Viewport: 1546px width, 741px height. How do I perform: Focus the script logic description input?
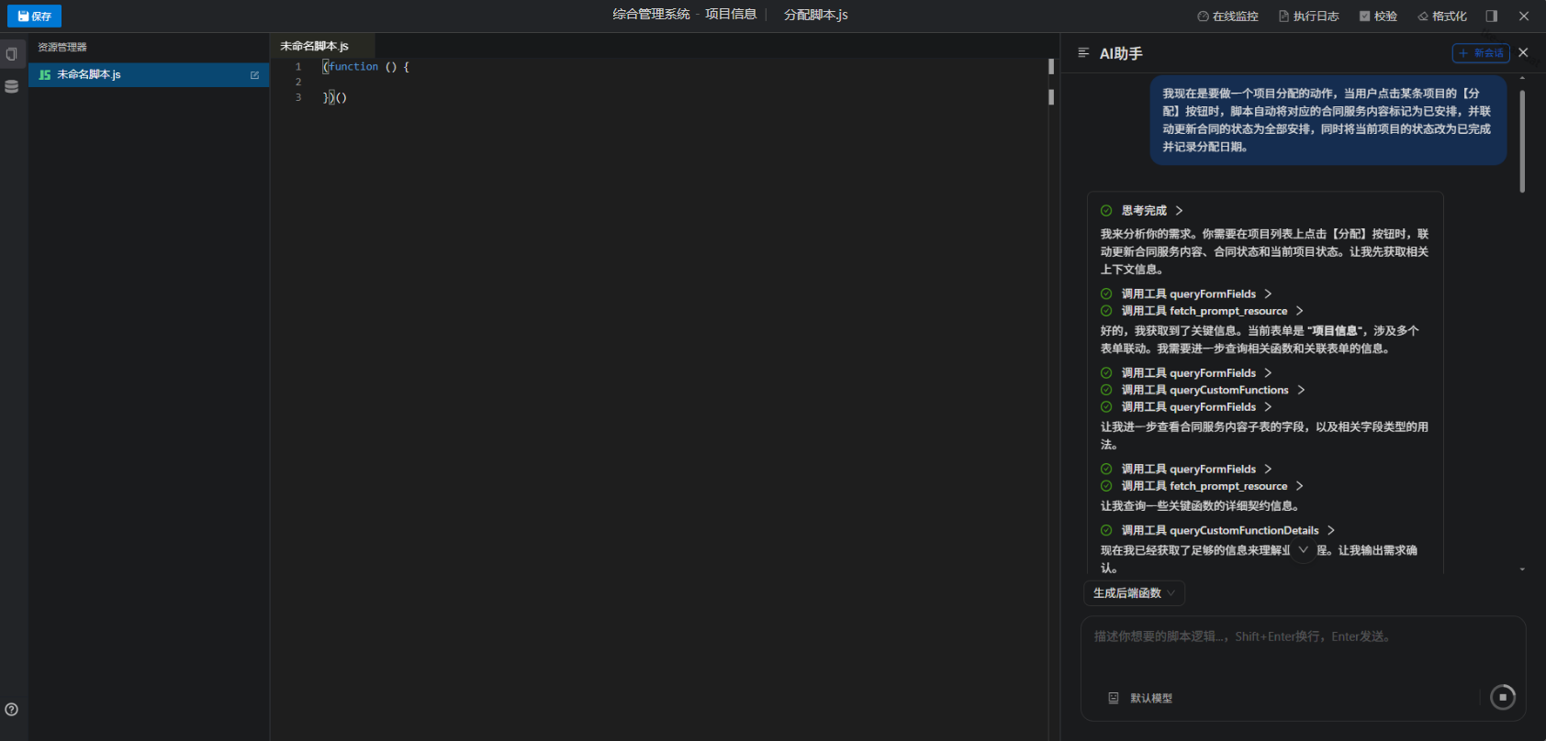click(1304, 653)
